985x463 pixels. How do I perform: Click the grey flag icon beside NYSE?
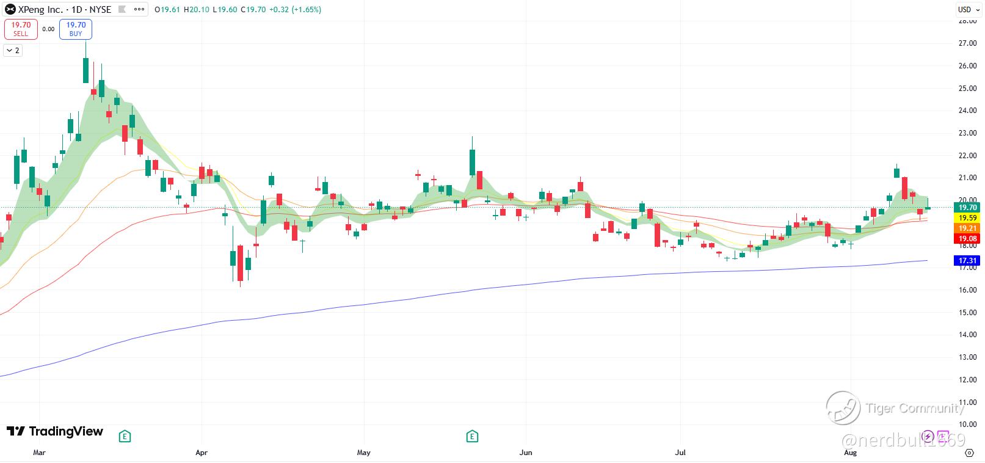pos(122,9)
